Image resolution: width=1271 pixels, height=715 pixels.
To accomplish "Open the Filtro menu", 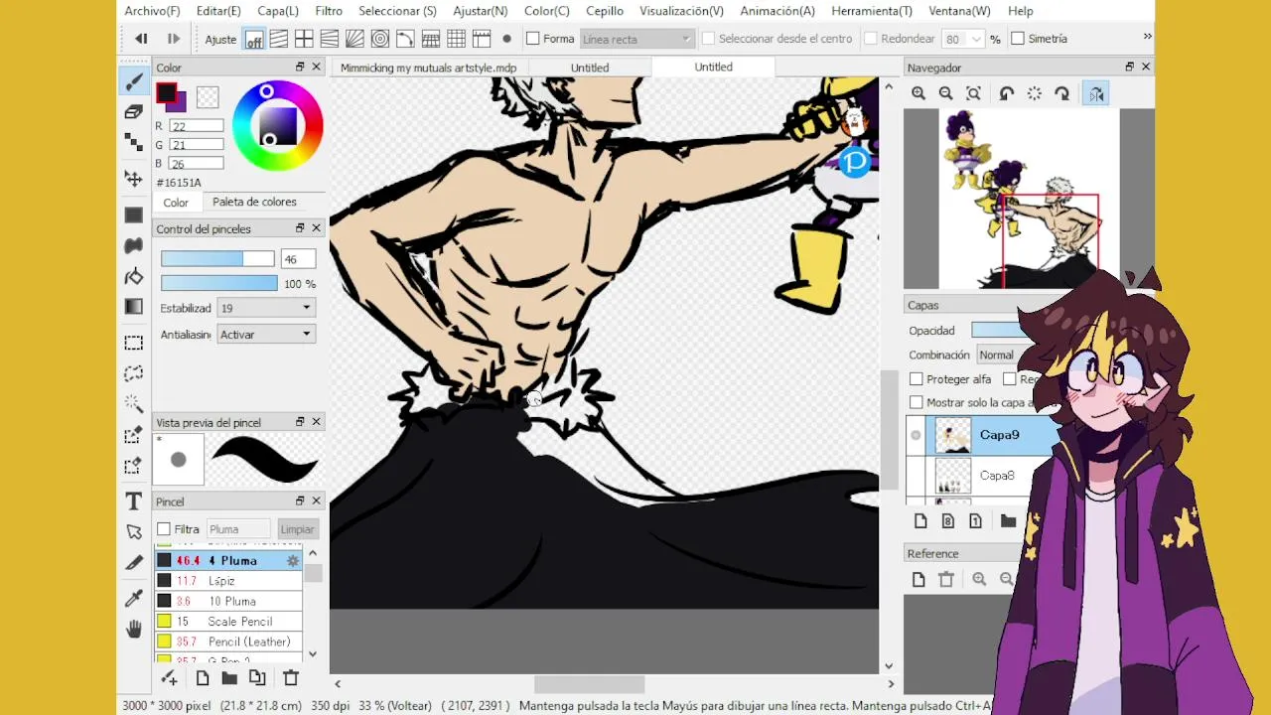I will [x=329, y=11].
